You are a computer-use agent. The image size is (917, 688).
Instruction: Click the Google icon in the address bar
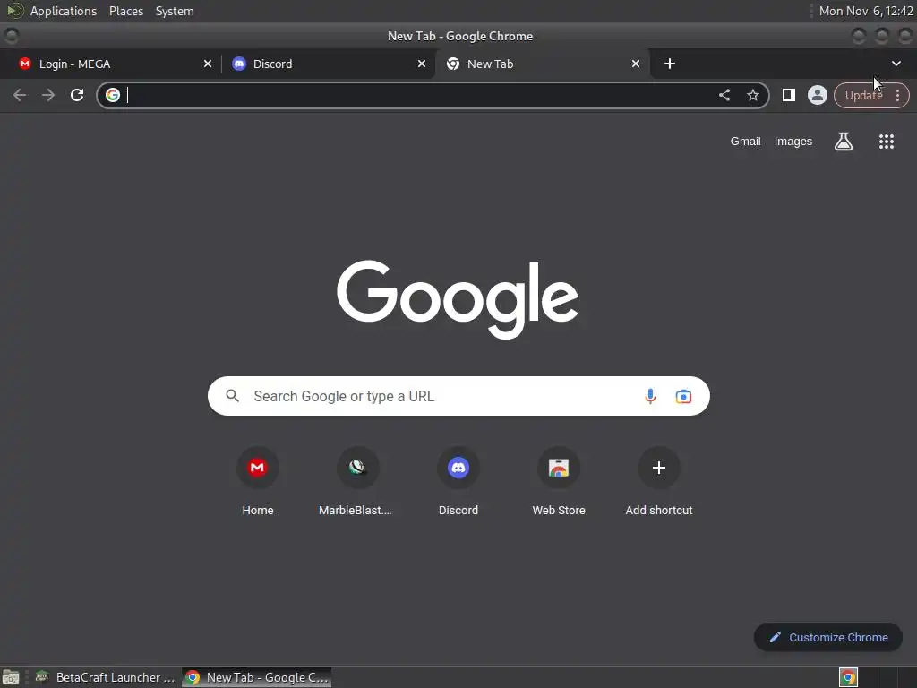(x=113, y=95)
